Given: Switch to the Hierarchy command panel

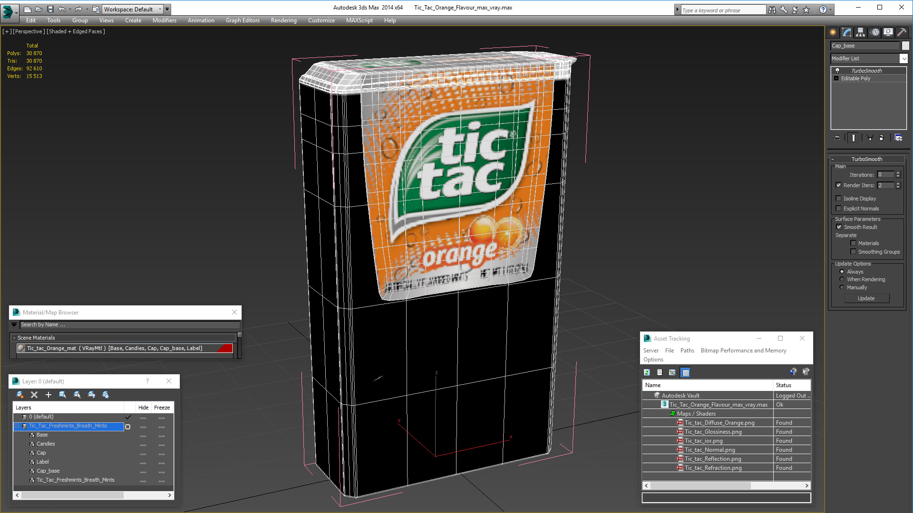Looking at the screenshot, I should click(861, 32).
